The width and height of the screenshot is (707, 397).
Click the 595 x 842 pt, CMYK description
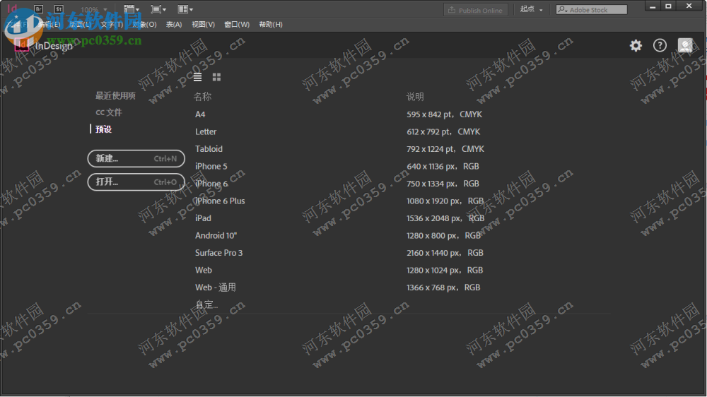tap(444, 114)
